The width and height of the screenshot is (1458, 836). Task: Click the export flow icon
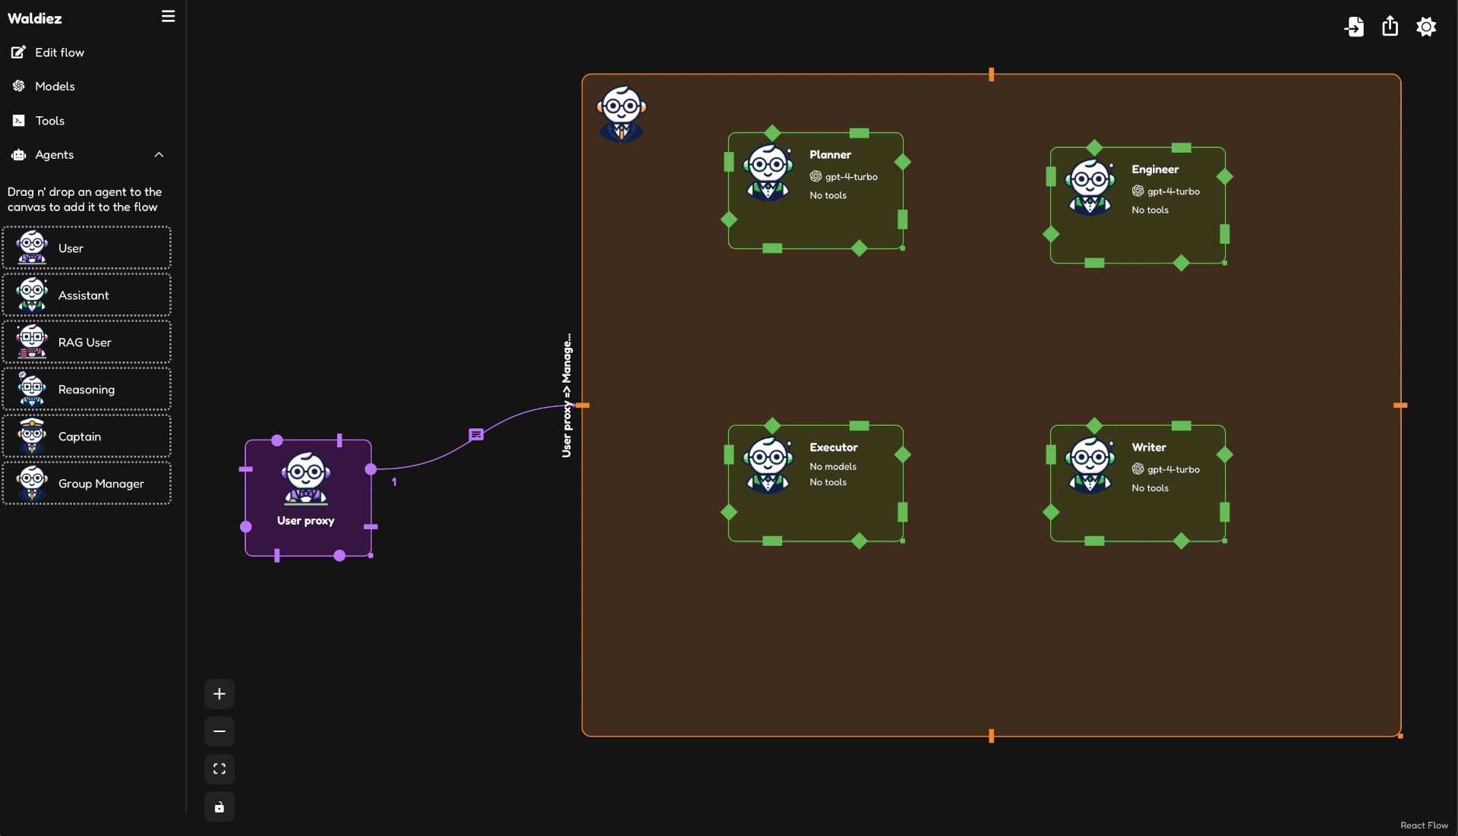pyautogui.click(x=1390, y=27)
